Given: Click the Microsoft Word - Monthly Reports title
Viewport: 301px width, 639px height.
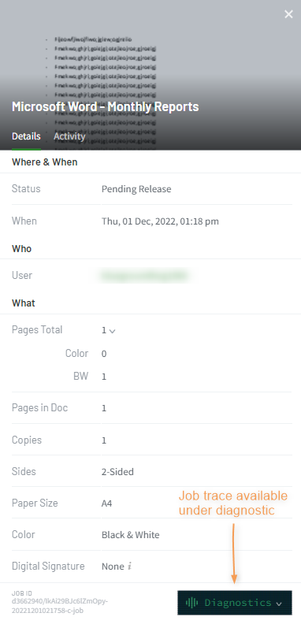Looking at the screenshot, I should coord(106,107).
